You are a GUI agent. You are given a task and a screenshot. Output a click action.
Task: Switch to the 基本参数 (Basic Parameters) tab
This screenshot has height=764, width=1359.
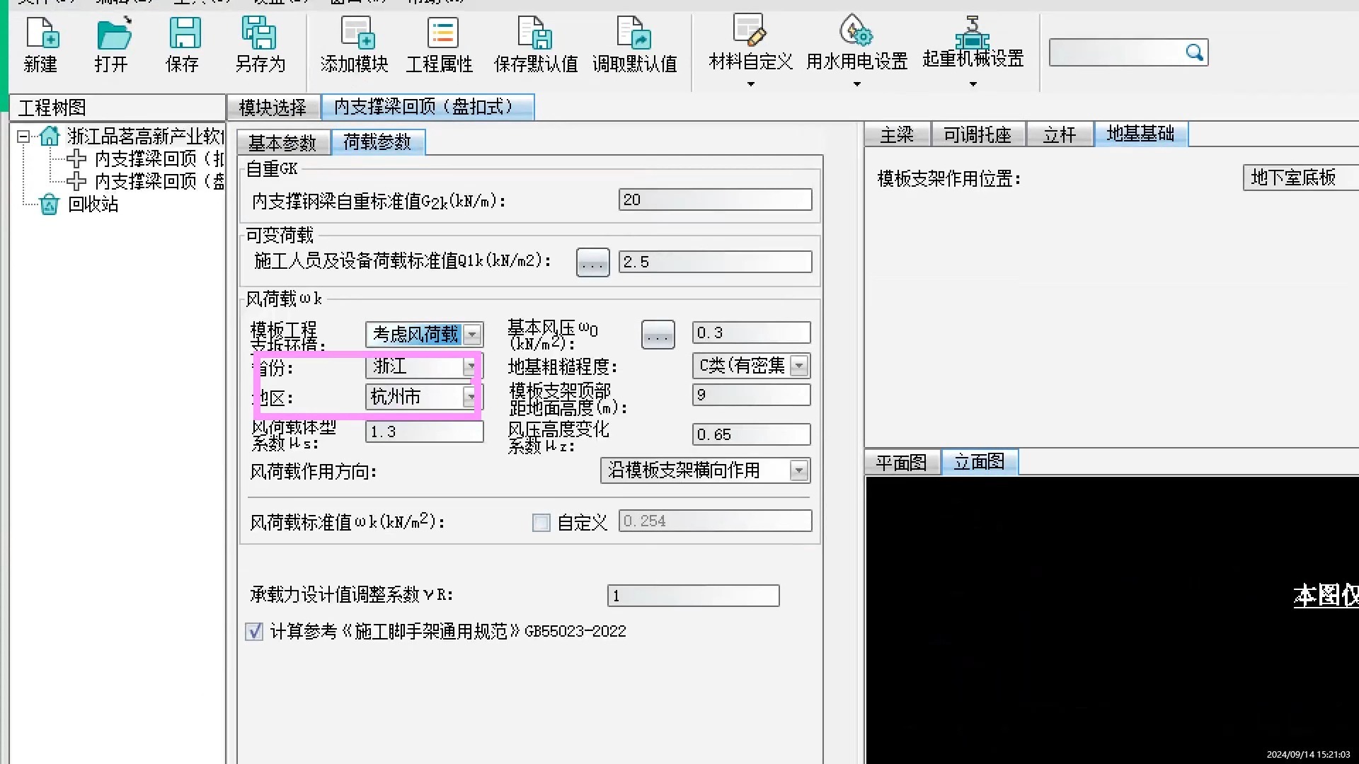282,143
